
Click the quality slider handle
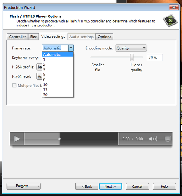coord(131,58)
